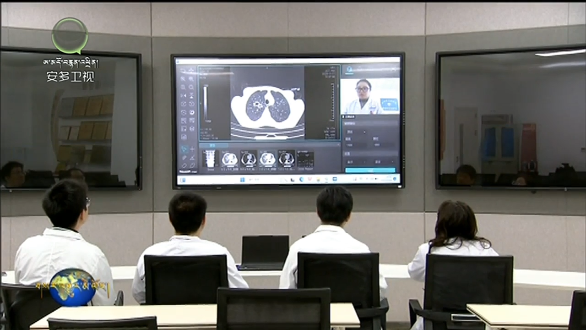The image size is (586, 330).
Task: Select the crosshair plus tool in the lower toolbar
Action: pyautogui.click(x=192, y=149)
